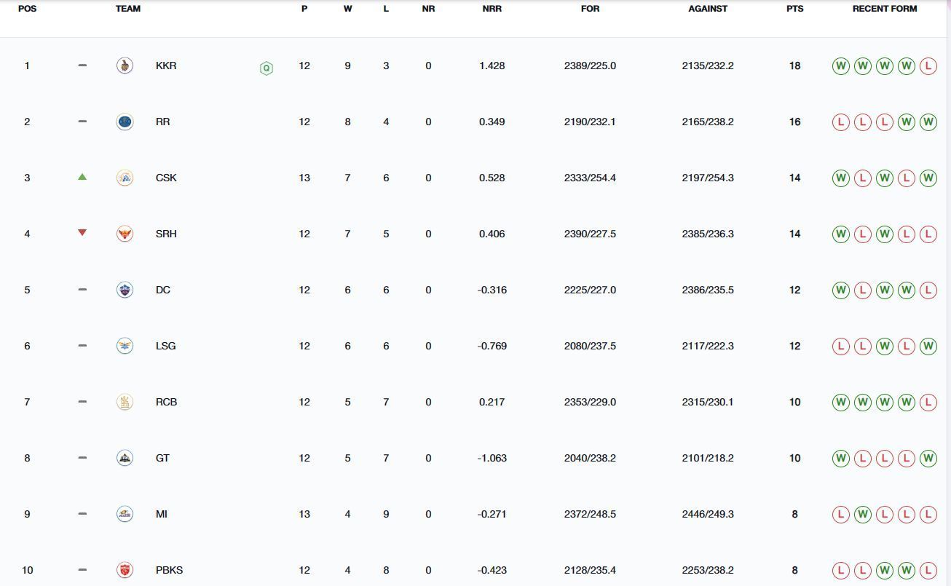The width and height of the screenshot is (951, 586).
Task: Click the KKR team logo
Action: click(x=125, y=66)
